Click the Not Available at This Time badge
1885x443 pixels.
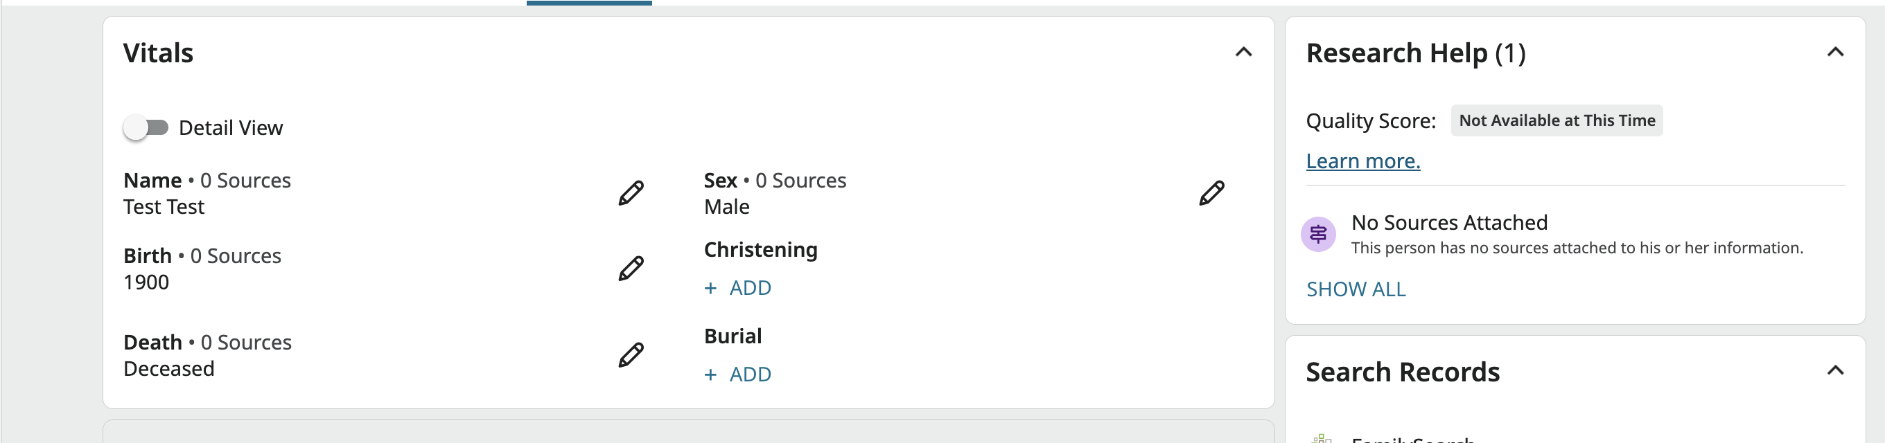point(1557,120)
